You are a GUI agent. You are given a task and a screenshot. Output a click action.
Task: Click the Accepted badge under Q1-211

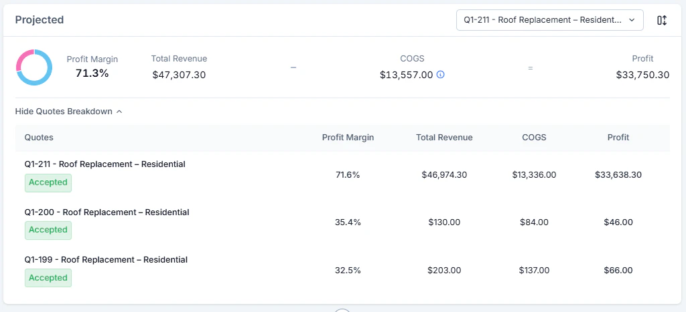(x=48, y=182)
